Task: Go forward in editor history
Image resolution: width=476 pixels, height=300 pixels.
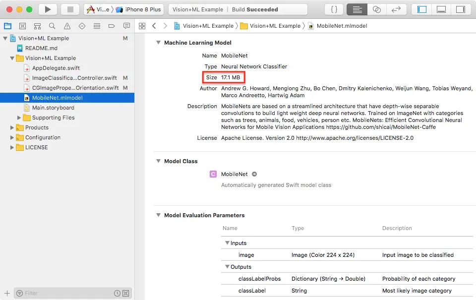Action: coord(165,26)
